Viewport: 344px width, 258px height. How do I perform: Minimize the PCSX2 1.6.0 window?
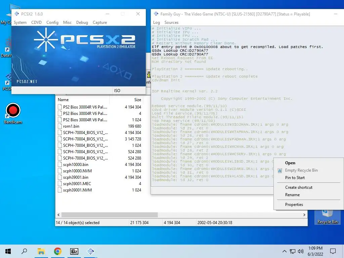click(107, 14)
